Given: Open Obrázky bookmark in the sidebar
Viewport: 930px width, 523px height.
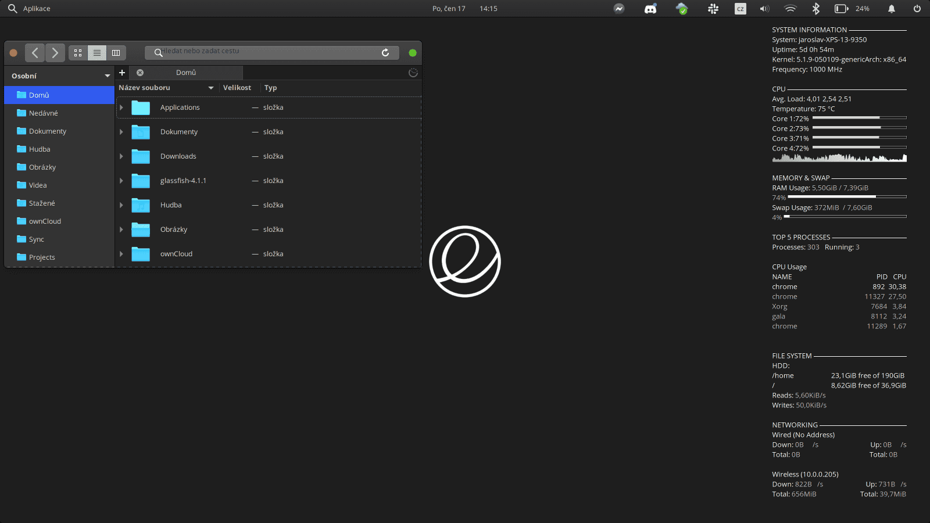Looking at the screenshot, I should pos(59,167).
